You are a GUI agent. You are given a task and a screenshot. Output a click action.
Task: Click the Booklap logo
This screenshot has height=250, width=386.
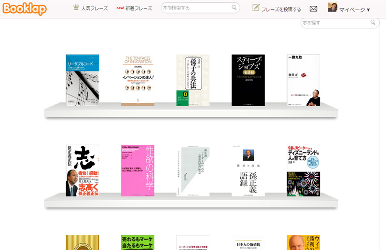(25, 9)
